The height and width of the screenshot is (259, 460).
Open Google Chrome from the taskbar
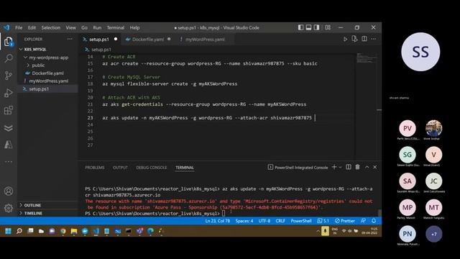click(63, 231)
